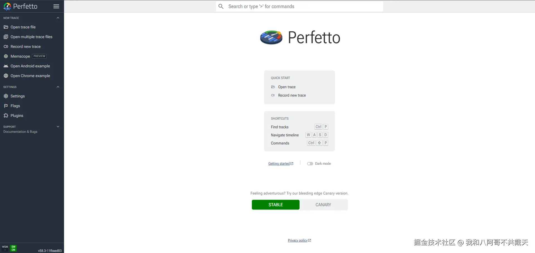Click the PREVIEW badge next to Memscope

(x=39, y=56)
